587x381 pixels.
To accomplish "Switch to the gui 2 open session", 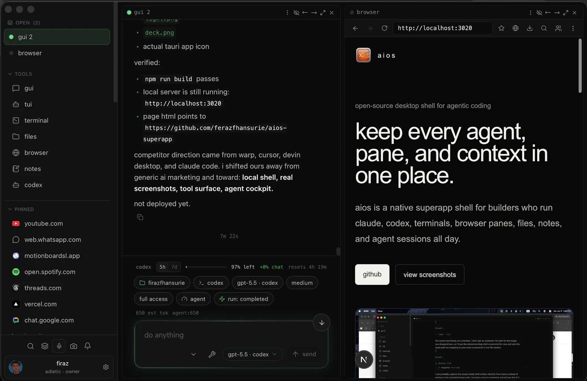I will click(57, 37).
